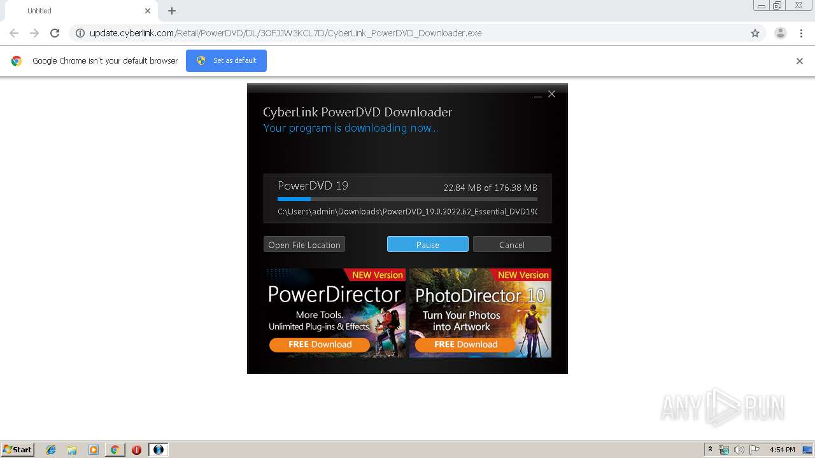Minimize the Chrome window
Screen dimensions: 815x458
tap(762, 6)
